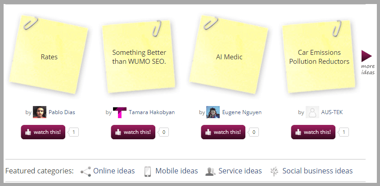Click Tamara Hakobyan's pink T avatar
380x186 pixels.
point(120,112)
